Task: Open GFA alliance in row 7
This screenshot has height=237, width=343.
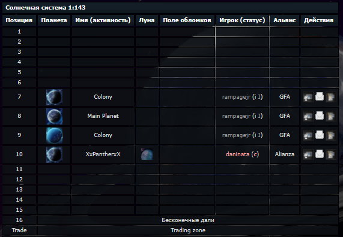Action: pyautogui.click(x=285, y=97)
